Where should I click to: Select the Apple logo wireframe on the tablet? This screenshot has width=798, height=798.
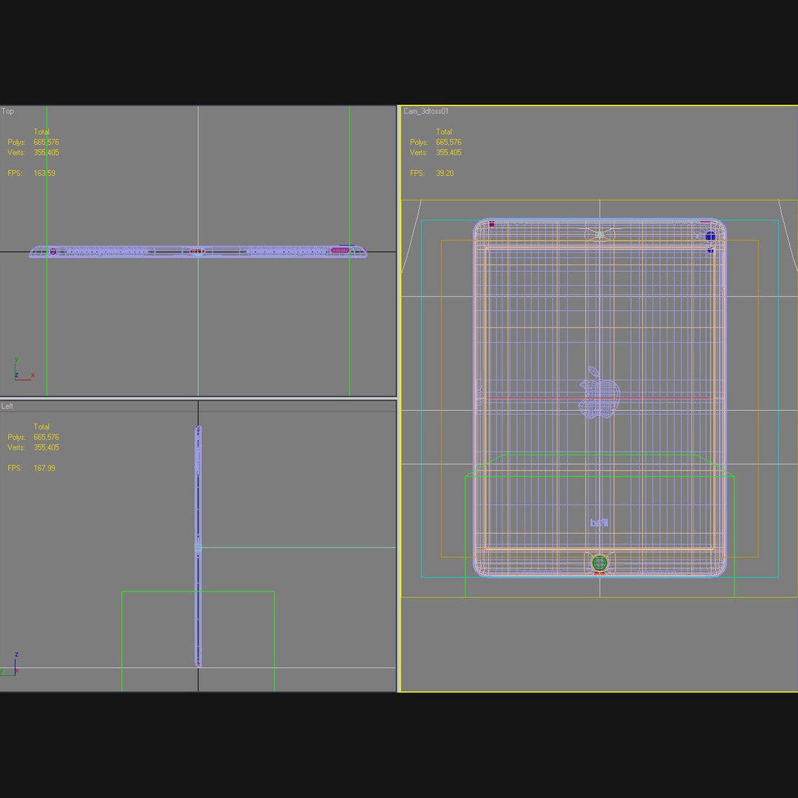pyautogui.click(x=599, y=392)
